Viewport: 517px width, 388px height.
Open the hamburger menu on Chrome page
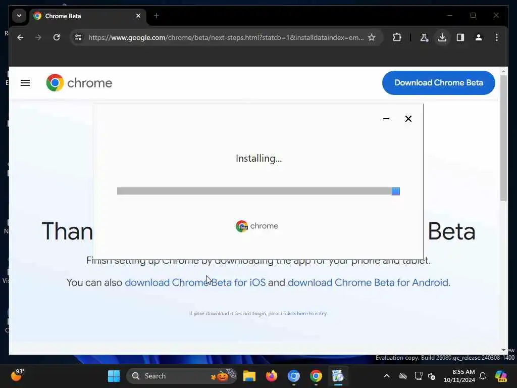(25, 83)
